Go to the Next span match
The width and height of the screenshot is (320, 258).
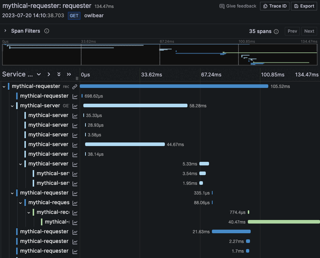click(309, 31)
